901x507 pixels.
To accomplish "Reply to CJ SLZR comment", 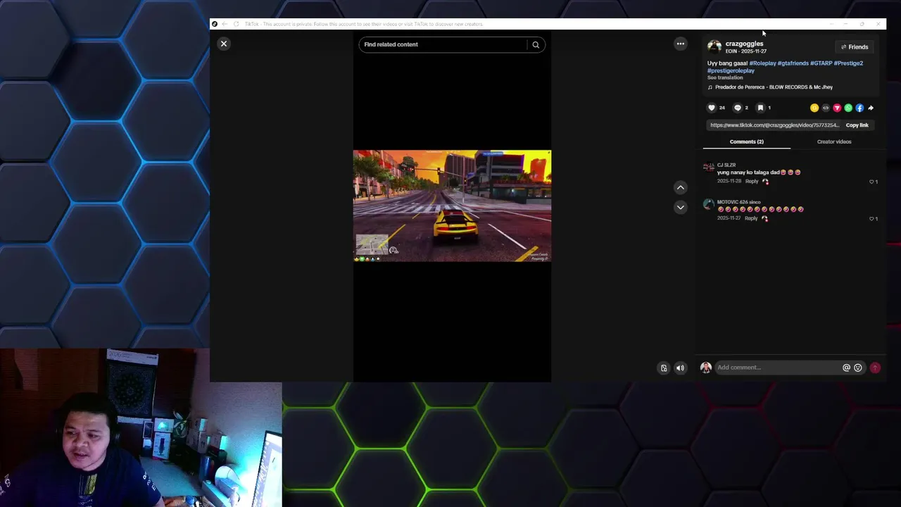I will [752, 181].
